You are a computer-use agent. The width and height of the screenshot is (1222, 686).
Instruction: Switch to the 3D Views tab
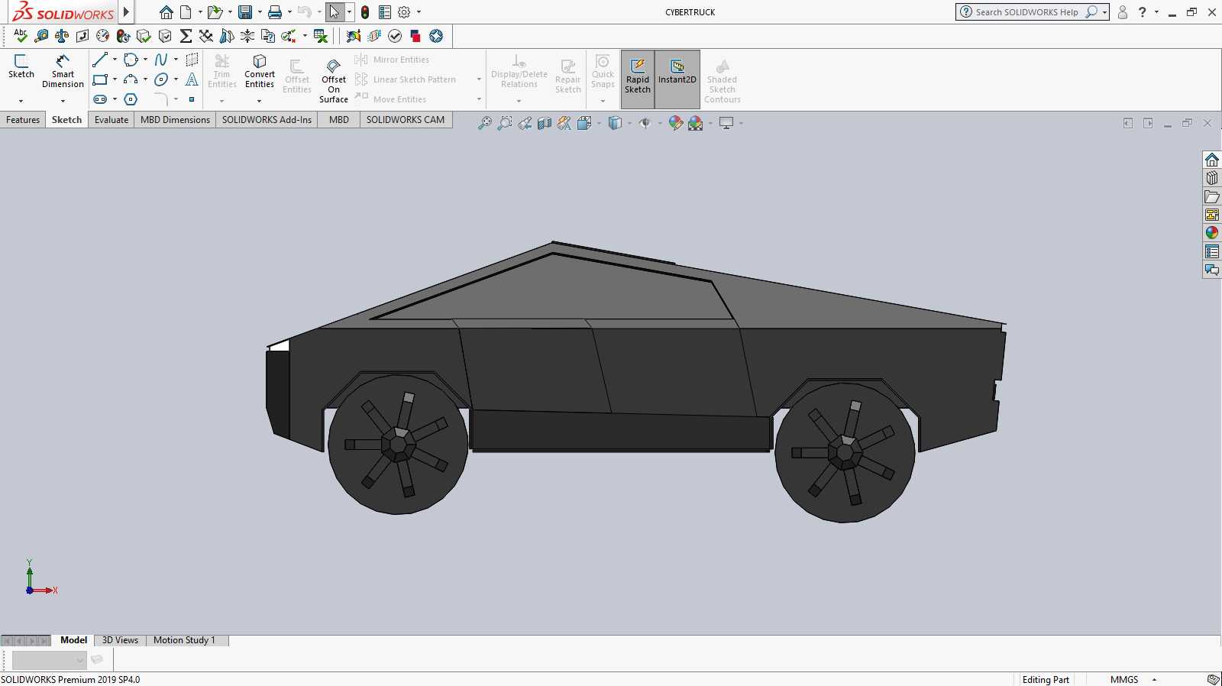click(120, 640)
